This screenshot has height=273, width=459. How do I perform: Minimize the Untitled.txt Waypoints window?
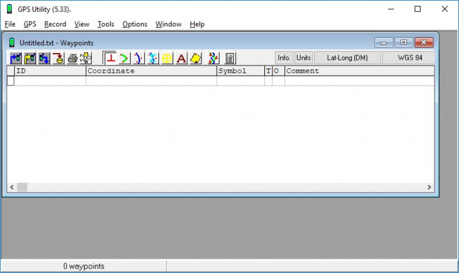click(x=384, y=43)
